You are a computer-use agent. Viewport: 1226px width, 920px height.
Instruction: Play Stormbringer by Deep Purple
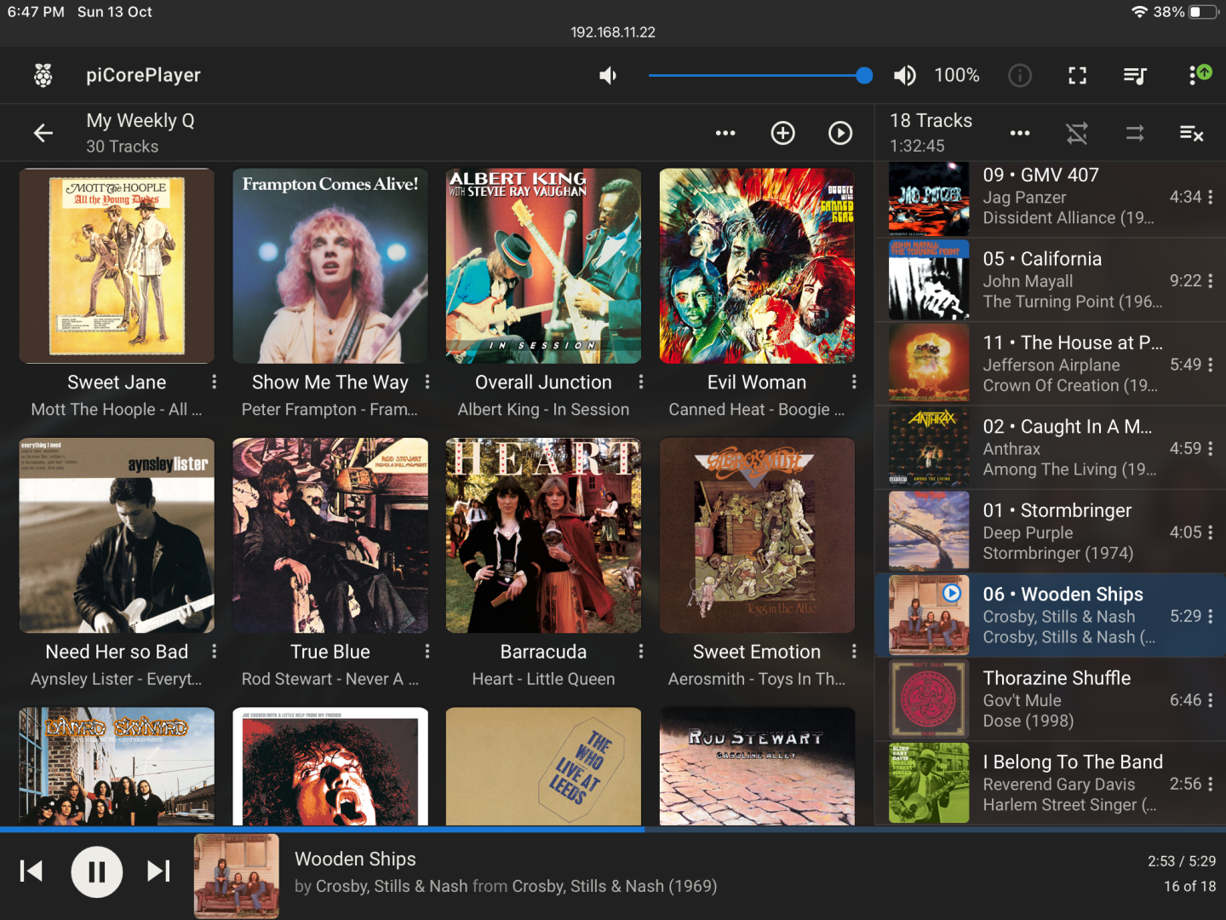(1051, 532)
